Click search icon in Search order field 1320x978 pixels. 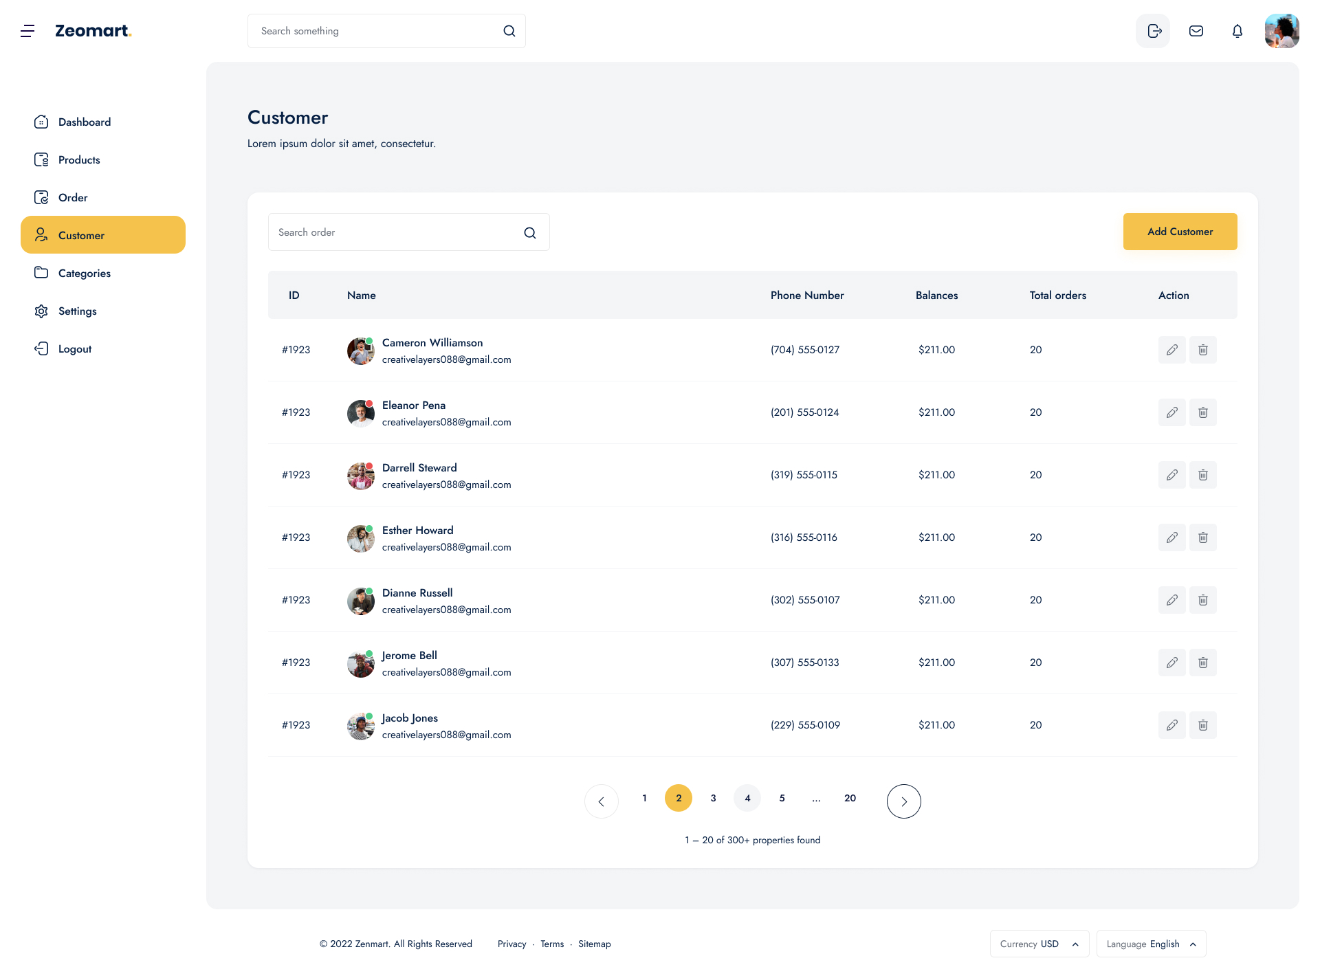point(530,233)
